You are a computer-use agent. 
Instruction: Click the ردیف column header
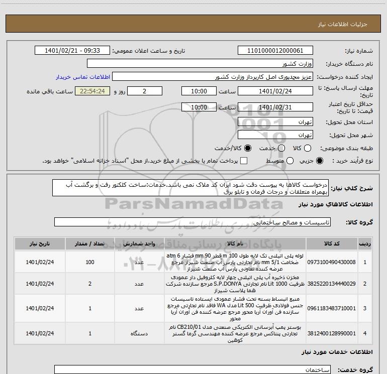pos(365,243)
